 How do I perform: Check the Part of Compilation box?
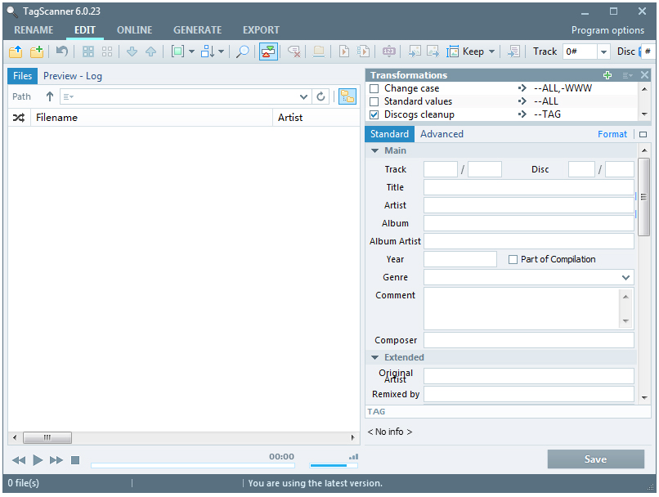coord(513,260)
